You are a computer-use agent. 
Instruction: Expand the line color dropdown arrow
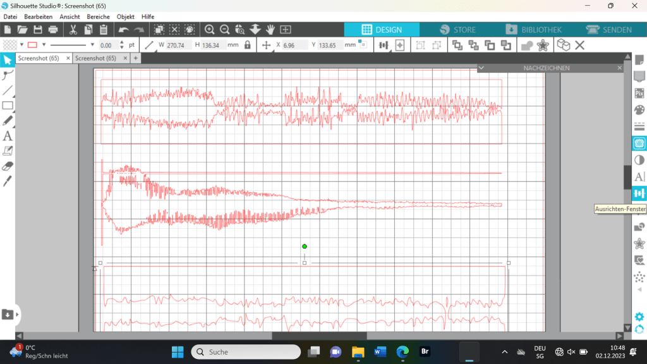pyautogui.click(x=44, y=45)
